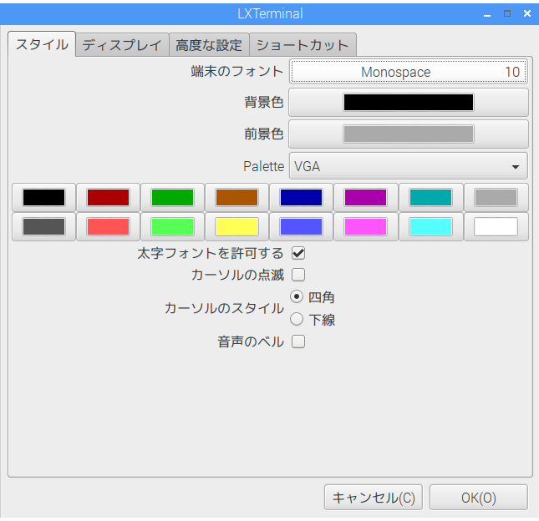Select the dark red palette swatch

pyautogui.click(x=108, y=198)
